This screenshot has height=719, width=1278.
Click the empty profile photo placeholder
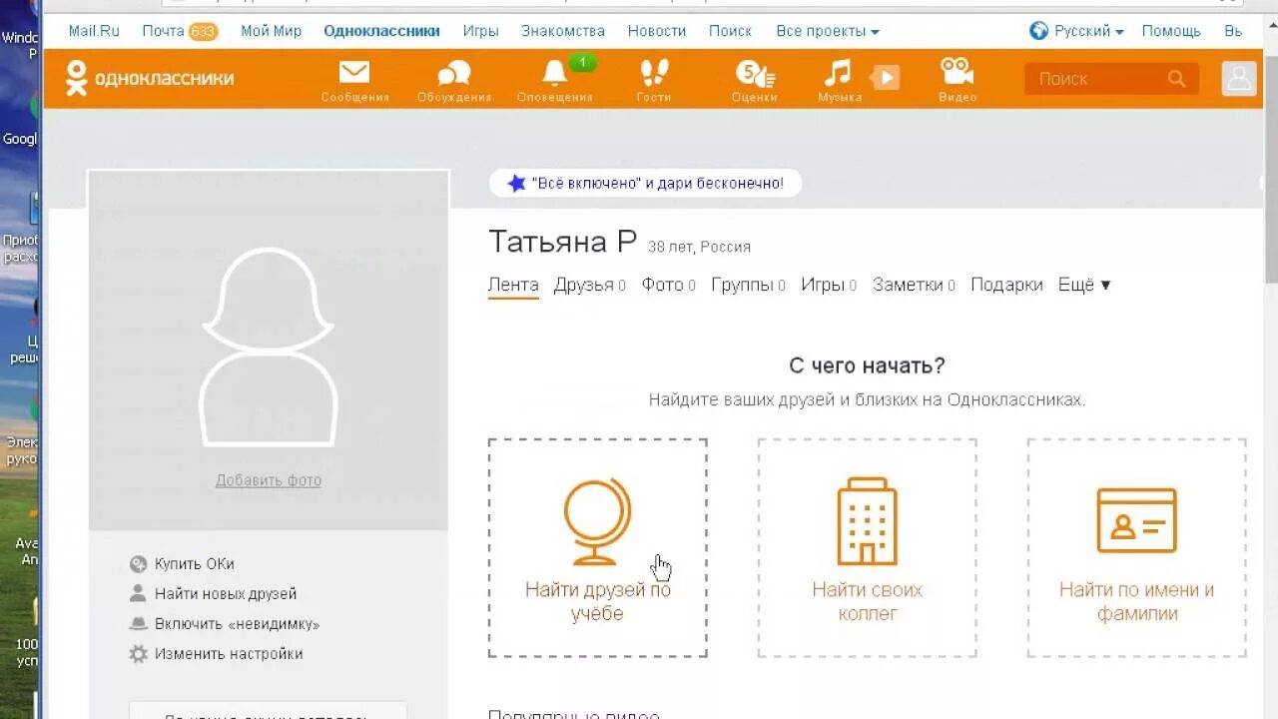(x=269, y=350)
